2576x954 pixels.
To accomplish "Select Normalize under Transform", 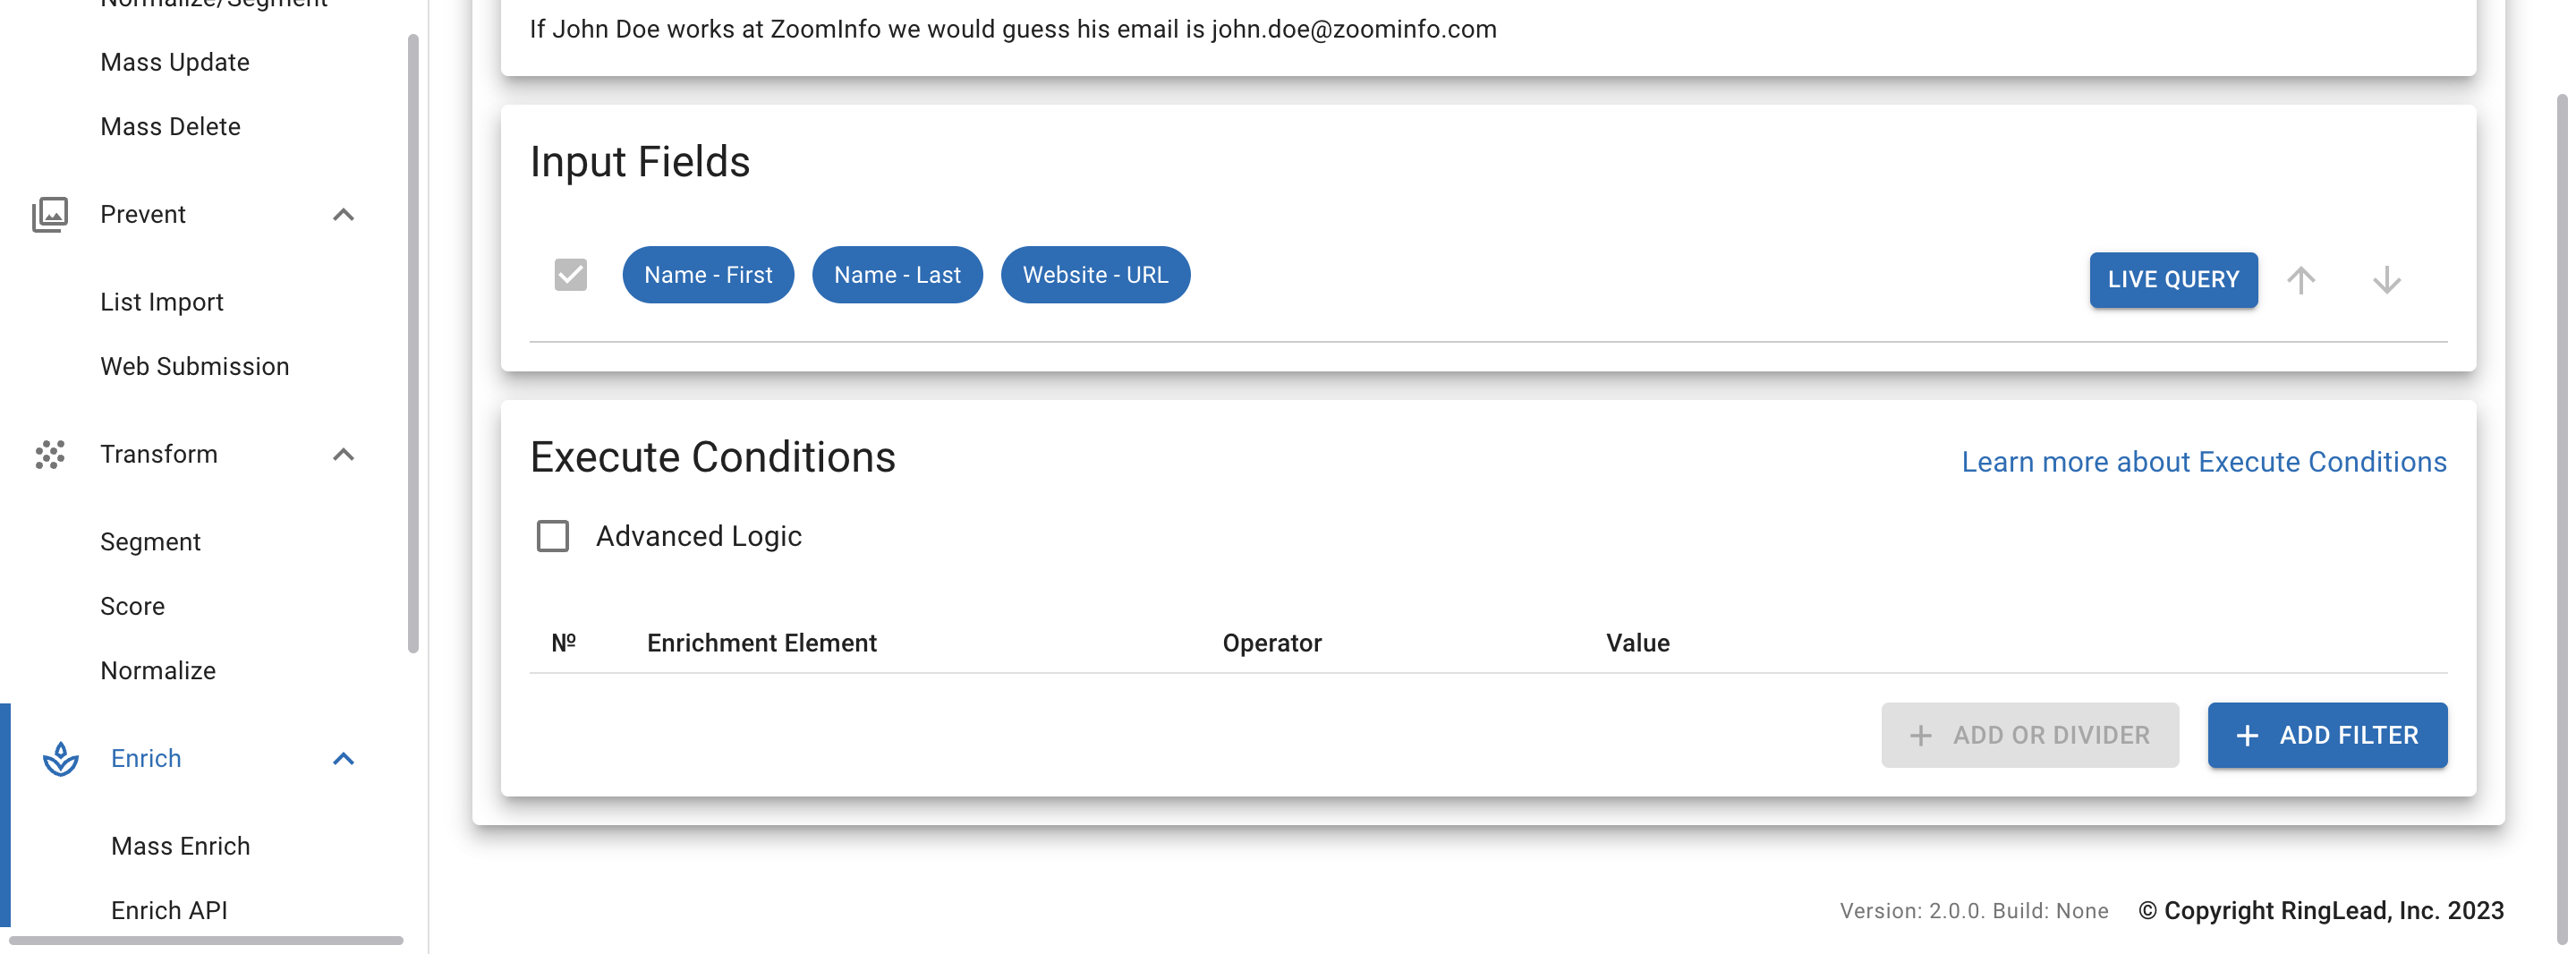I will pyautogui.click(x=158, y=670).
